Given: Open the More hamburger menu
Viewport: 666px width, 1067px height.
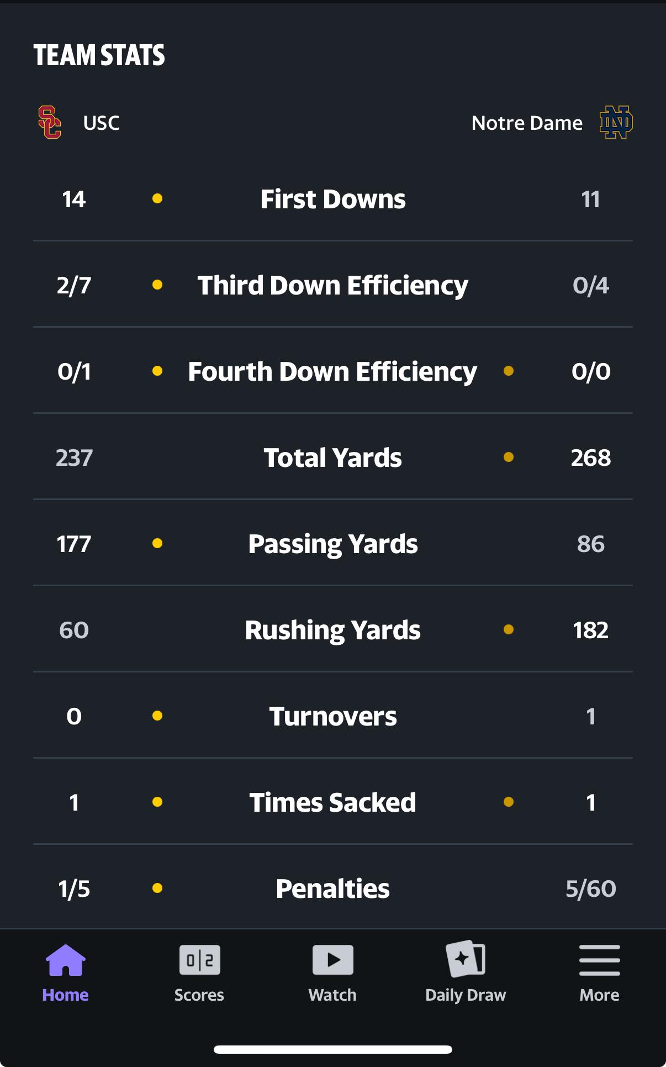Looking at the screenshot, I should 599,960.
